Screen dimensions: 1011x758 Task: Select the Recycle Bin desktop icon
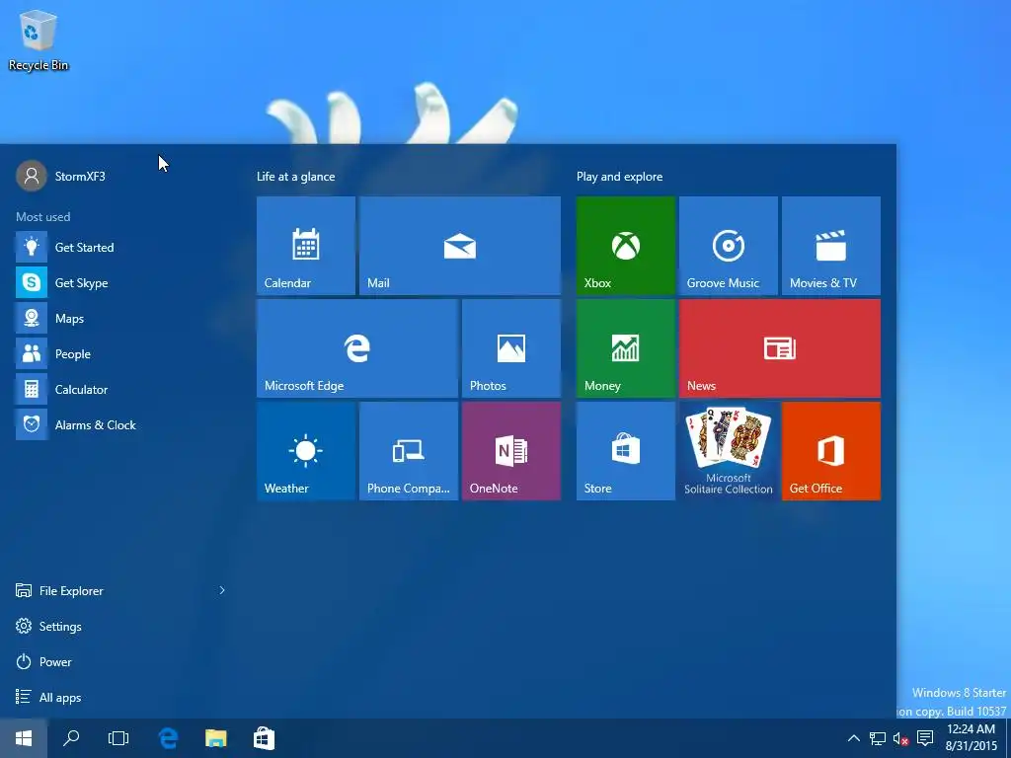click(39, 40)
